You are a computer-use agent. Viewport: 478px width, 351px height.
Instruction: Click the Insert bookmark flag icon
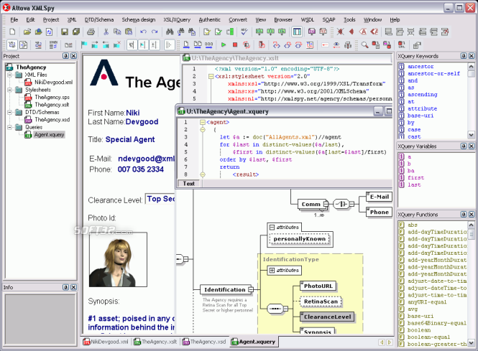[84, 45]
